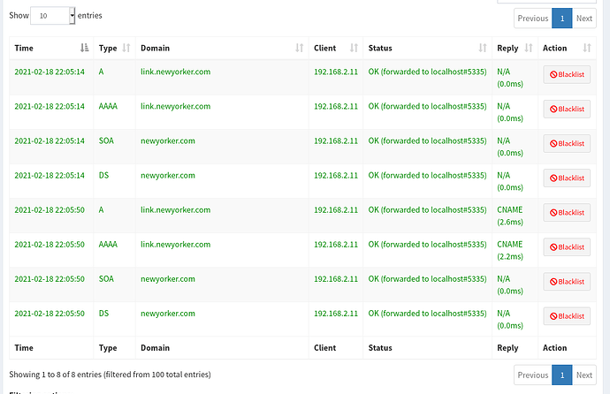Screen dimensions: 610x394
Task: Sort the table by Time column icon
Action: pos(84,48)
